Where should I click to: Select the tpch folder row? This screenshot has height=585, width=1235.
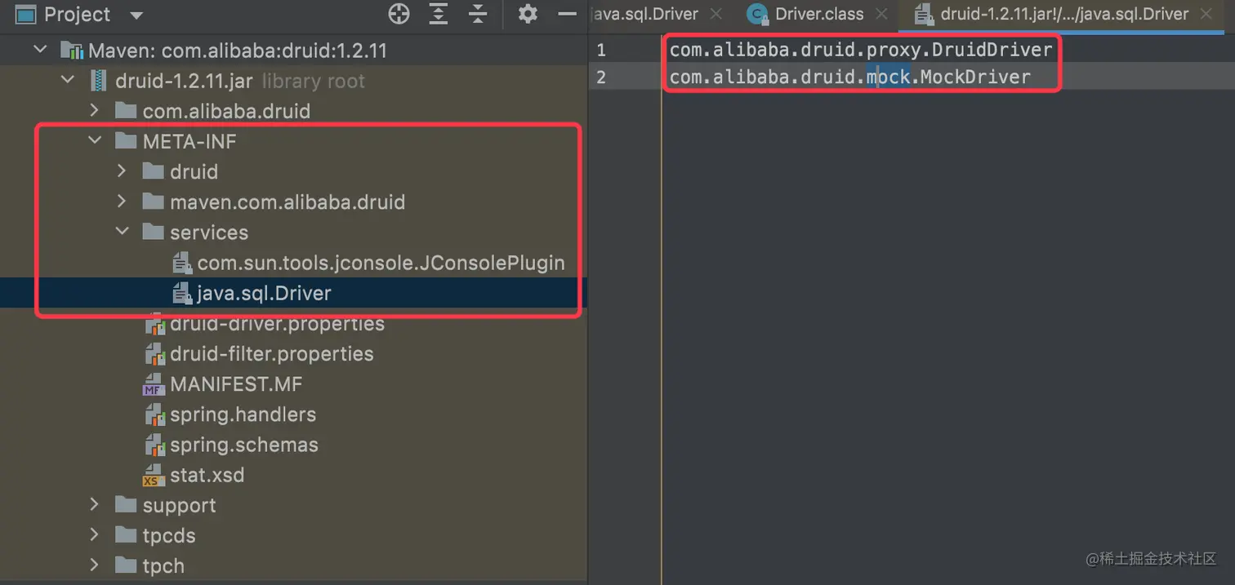coord(293,565)
